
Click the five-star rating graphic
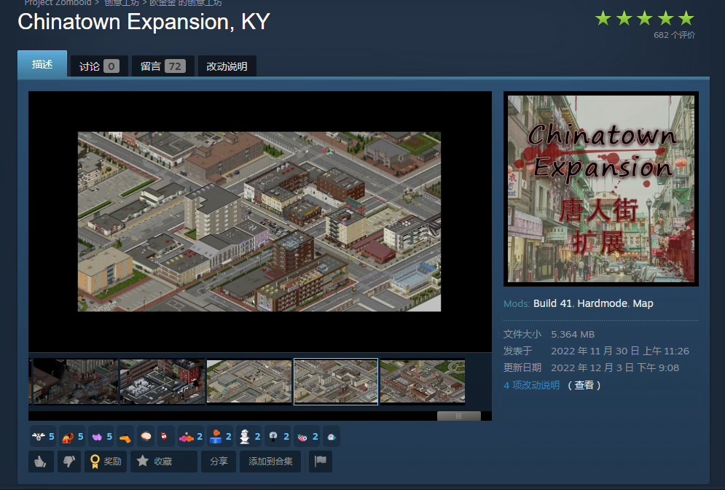645,18
